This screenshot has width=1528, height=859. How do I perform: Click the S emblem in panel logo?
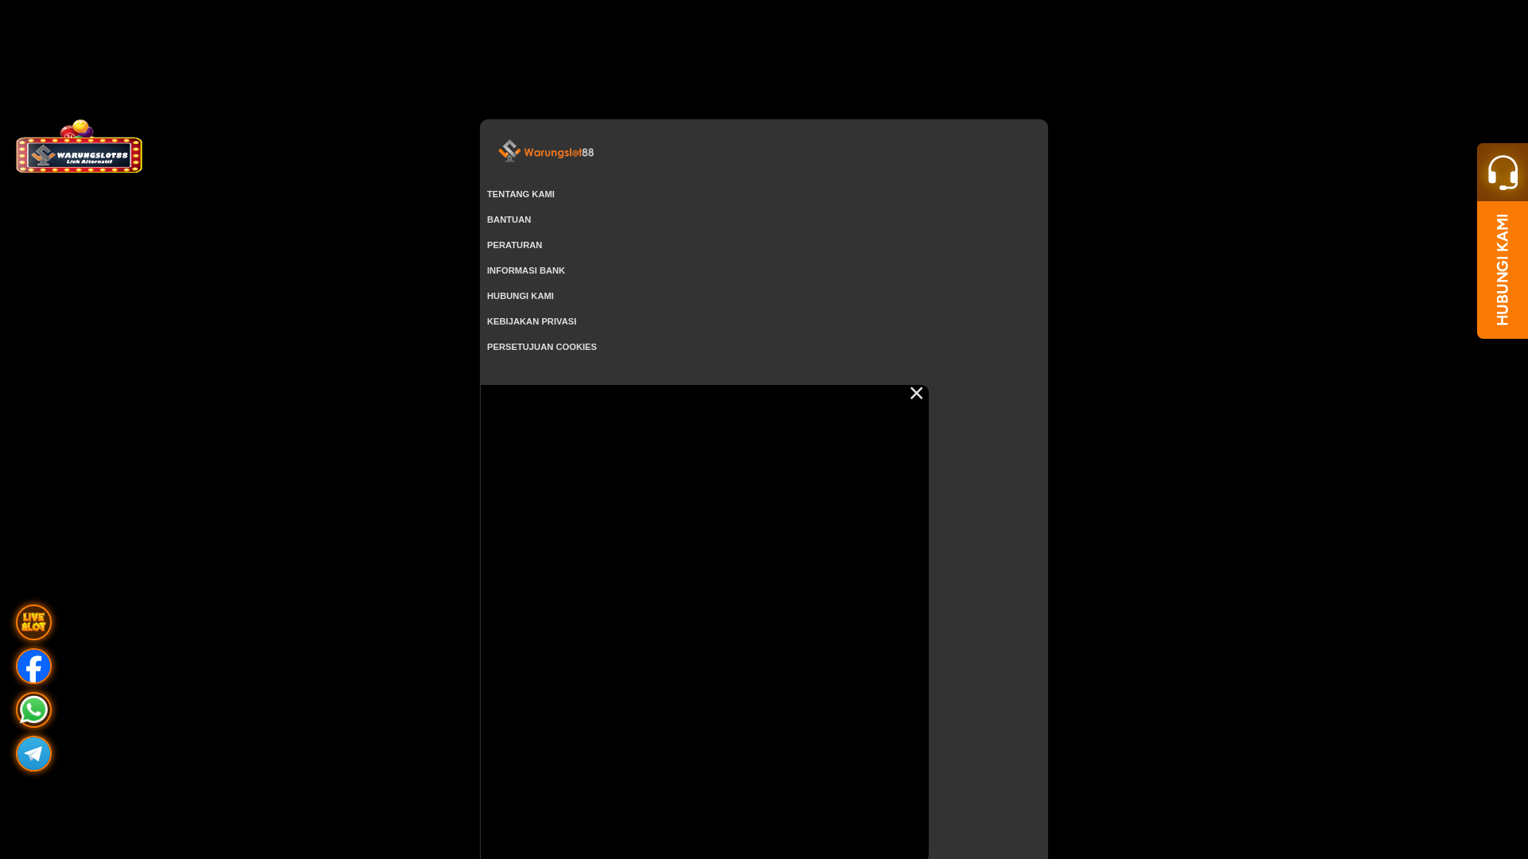coord(509,150)
